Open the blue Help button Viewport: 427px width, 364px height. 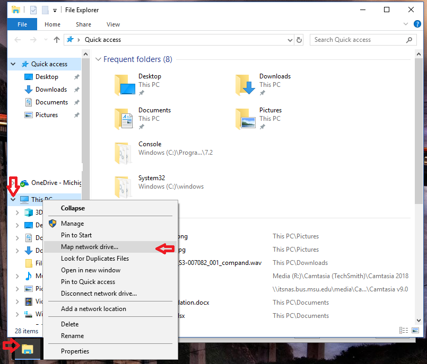(x=417, y=23)
